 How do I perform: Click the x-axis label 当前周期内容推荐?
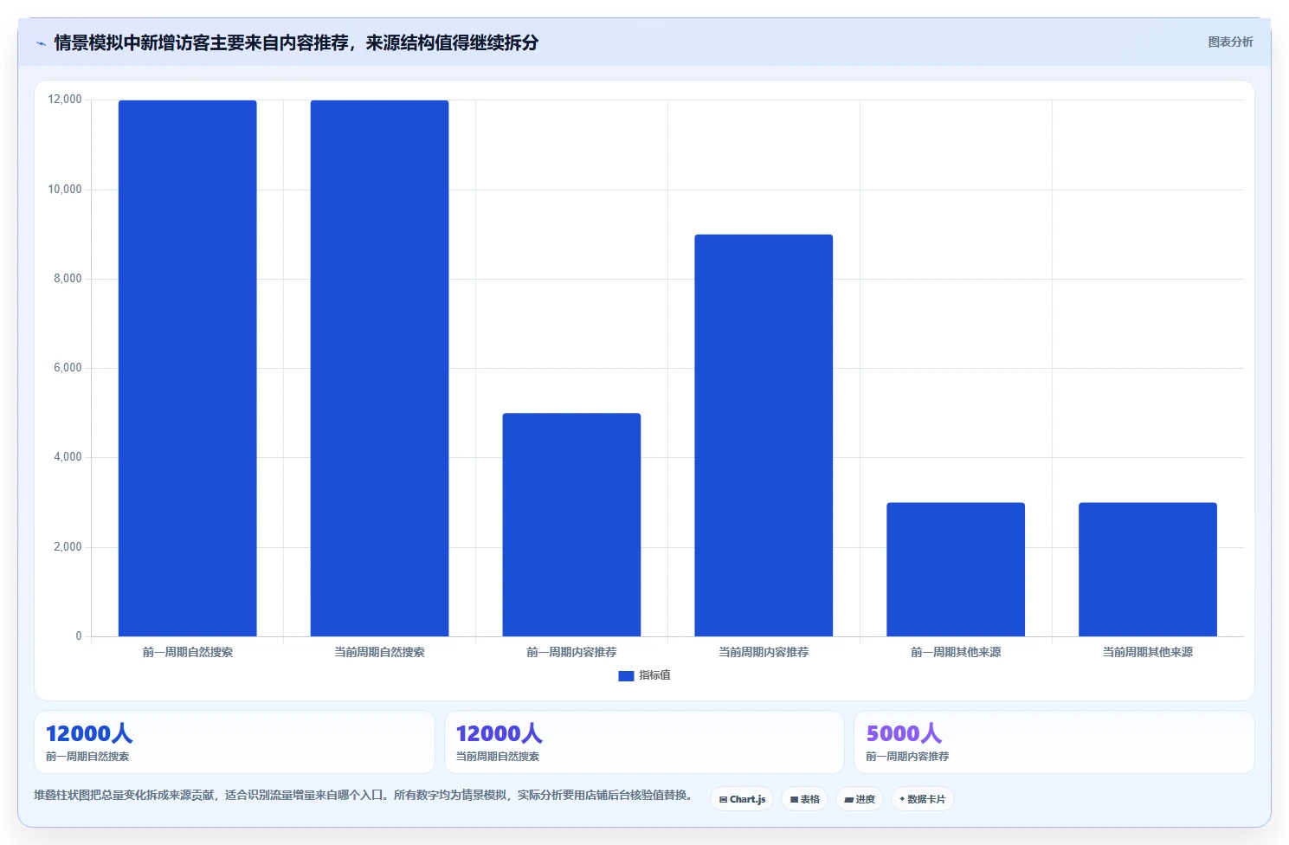click(764, 652)
